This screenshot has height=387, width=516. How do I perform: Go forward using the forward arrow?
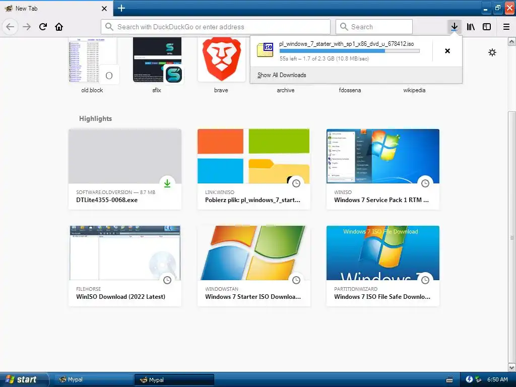[27, 27]
